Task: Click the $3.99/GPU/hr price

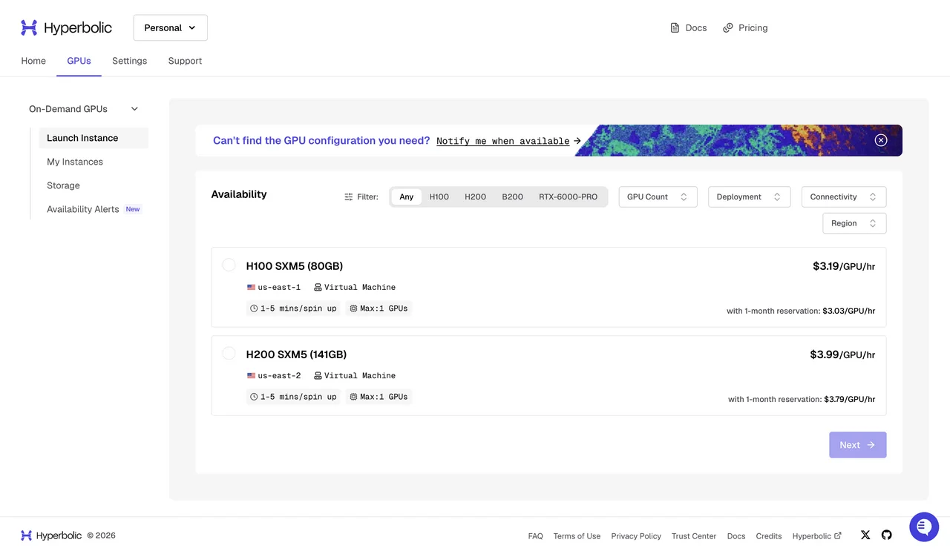Action: 842,355
